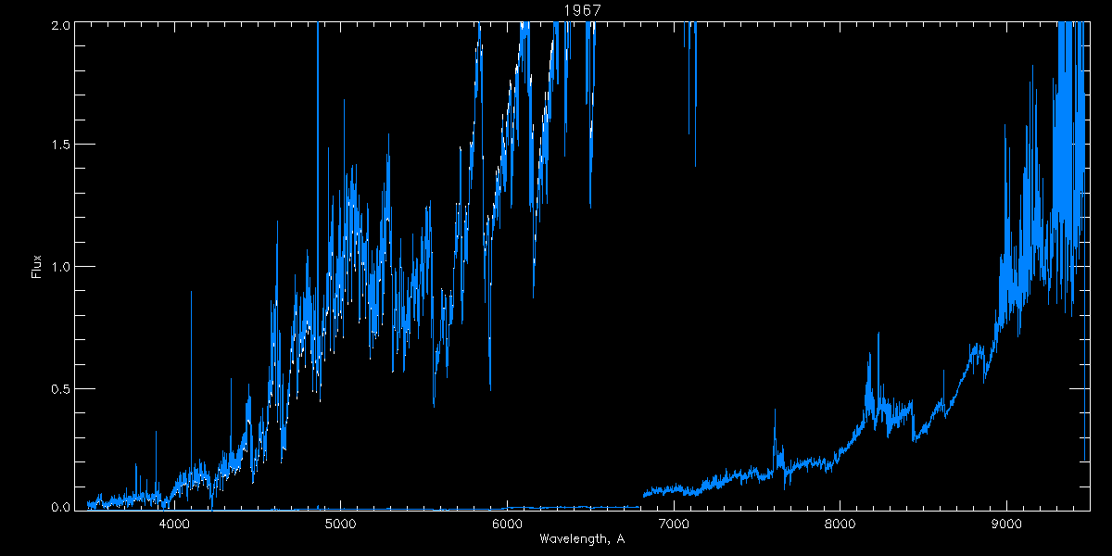Click the 8000 x-axis tick label
This screenshot has height=556, width=1112.
point(840,524)
